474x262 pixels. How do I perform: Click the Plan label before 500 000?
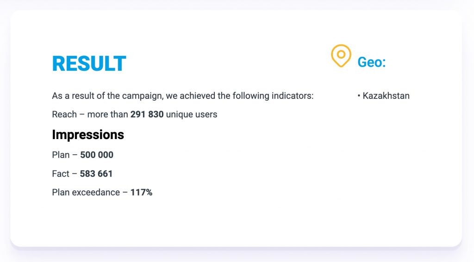(61, 155)
